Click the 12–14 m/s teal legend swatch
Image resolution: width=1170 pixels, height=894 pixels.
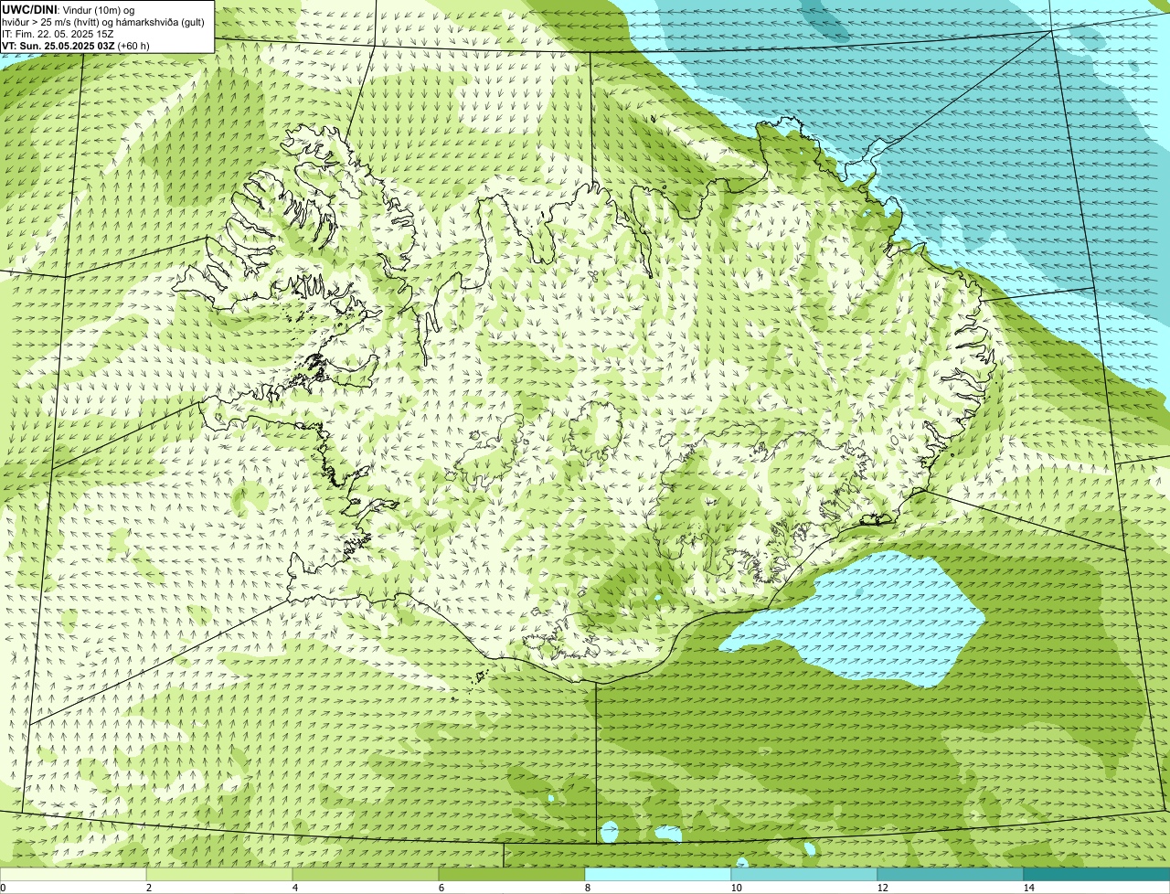tap(951, 874)
